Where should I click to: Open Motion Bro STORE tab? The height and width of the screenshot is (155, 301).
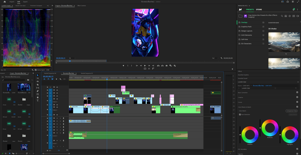tap(259, 10)
